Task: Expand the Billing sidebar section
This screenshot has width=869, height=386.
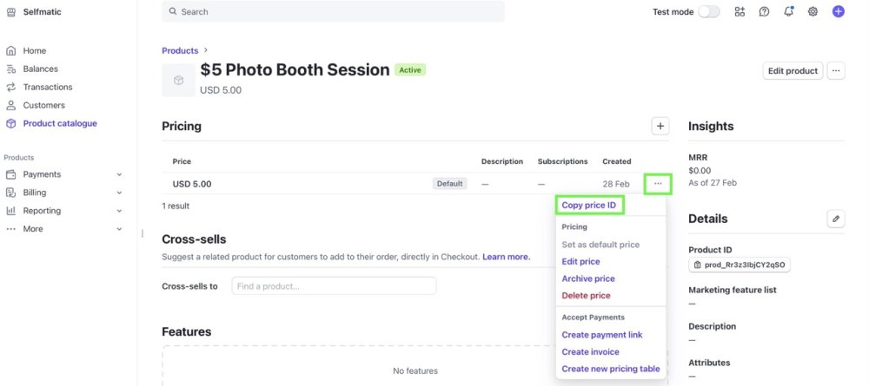Action: pos(119,193)
